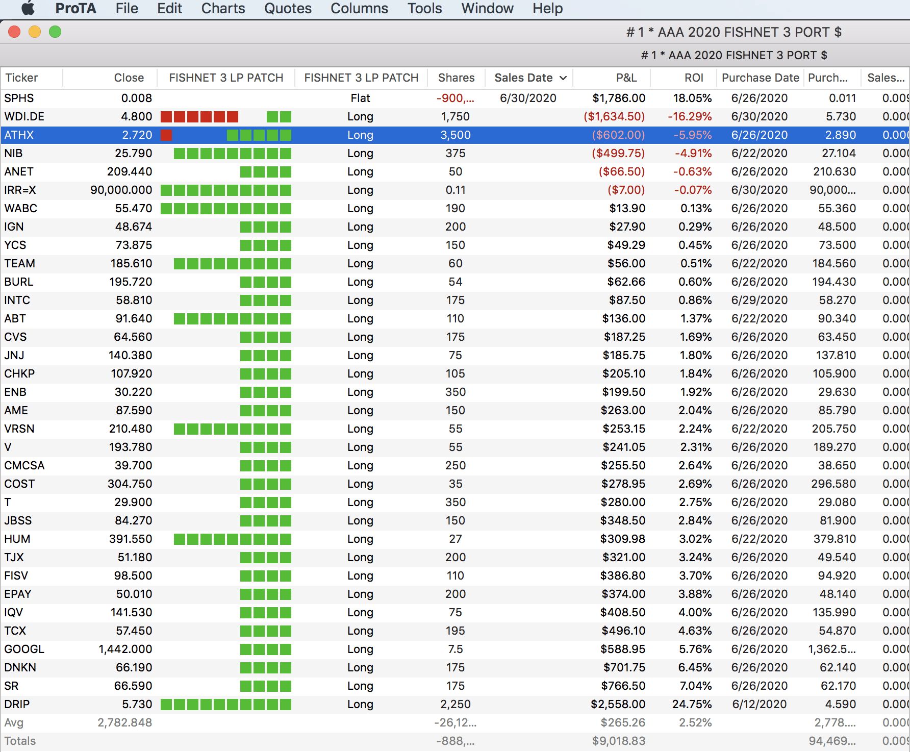Viewport: 910px width, 752px height.
Task: Select the DRIP ticker
Action: click(17, 704)
